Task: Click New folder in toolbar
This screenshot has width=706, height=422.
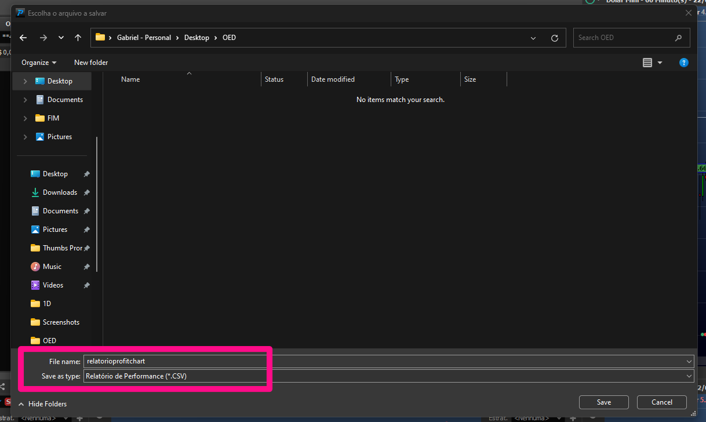Action: tap(91, 63)
